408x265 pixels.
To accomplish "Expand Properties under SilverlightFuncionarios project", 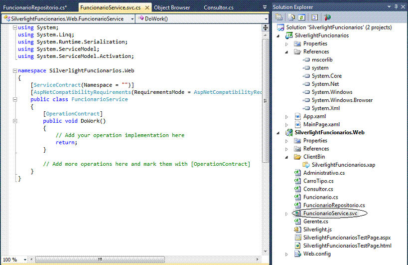I will tap(286, 44).
